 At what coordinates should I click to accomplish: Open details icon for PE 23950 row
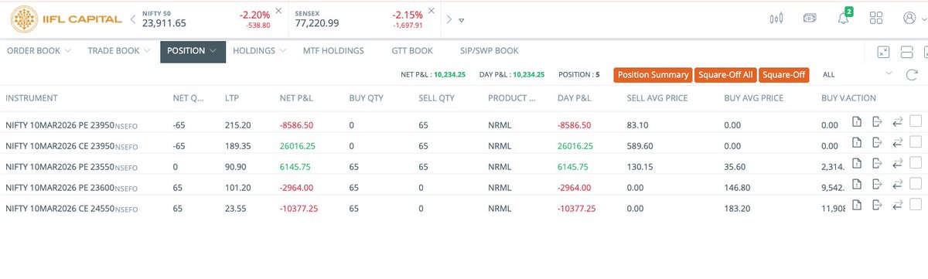pyautogui.click(x=857, y=121)
